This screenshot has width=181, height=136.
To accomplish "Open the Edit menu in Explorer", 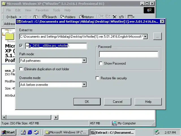I will click(18, 10).
